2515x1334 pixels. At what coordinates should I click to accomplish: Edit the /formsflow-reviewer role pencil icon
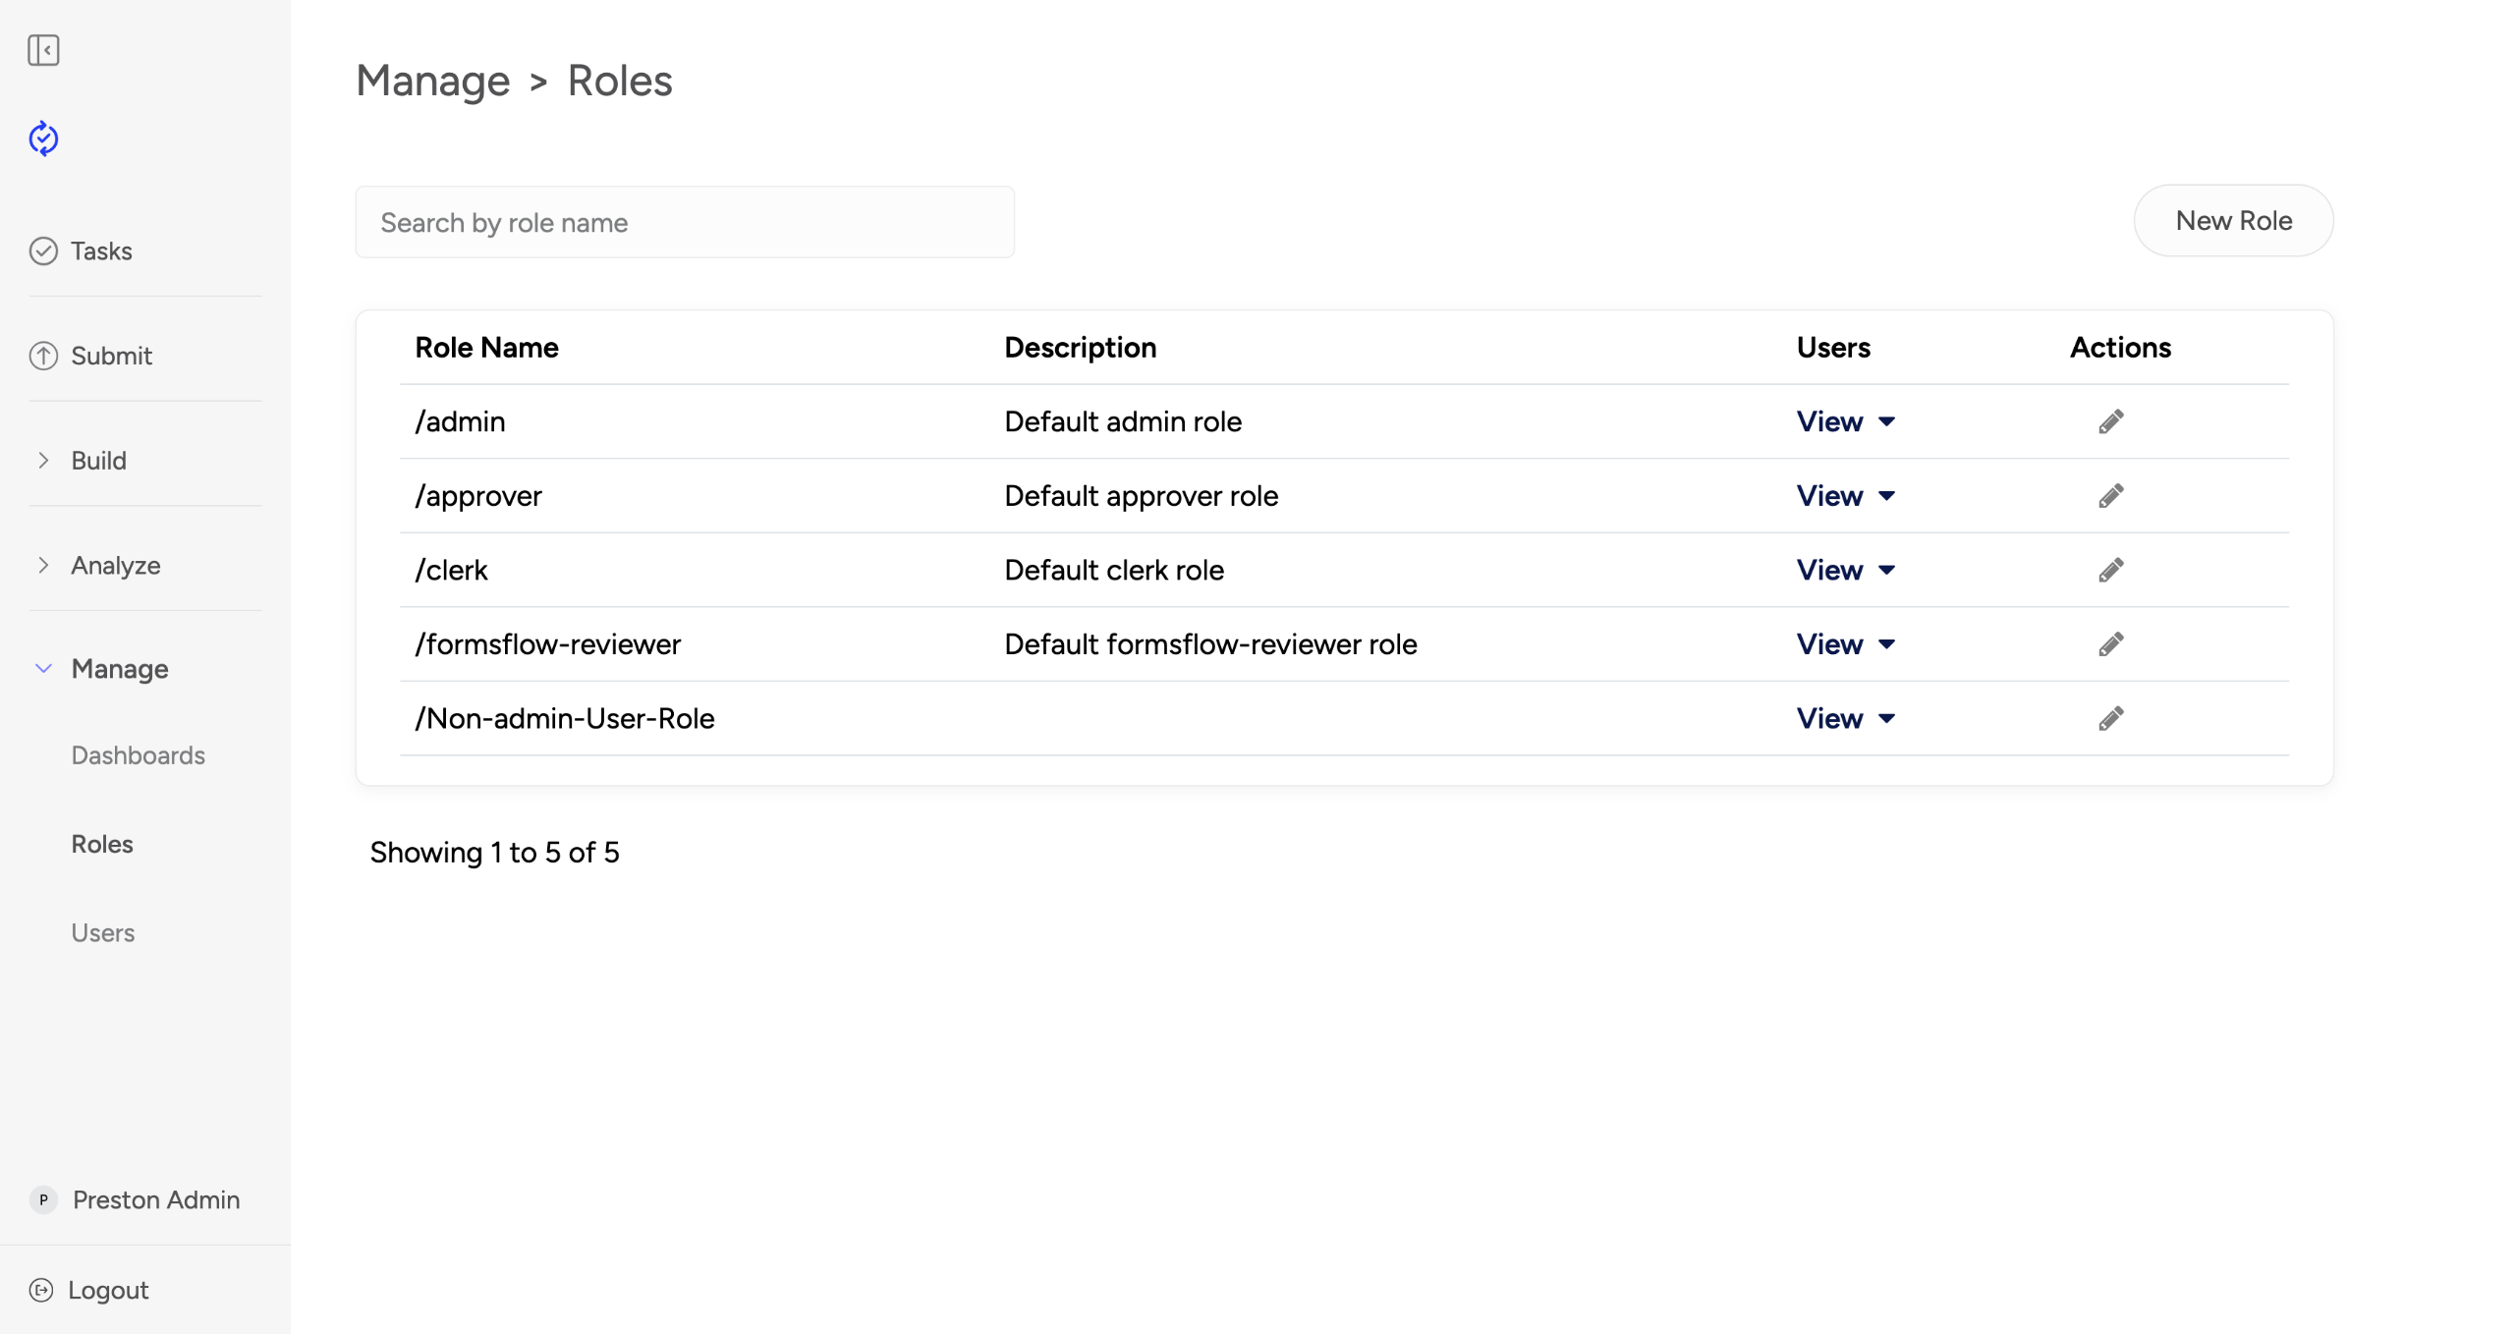pyautogui.click(x=2110, y=644)
